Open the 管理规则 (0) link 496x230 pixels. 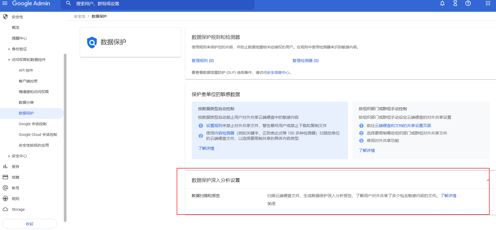coord(203,61)
